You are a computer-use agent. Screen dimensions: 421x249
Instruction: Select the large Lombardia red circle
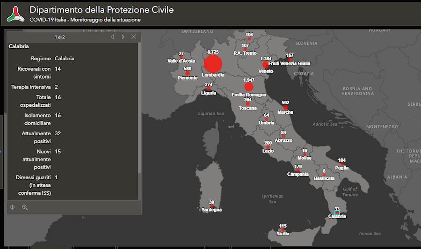pyautogui.click(x=213, y=64)
